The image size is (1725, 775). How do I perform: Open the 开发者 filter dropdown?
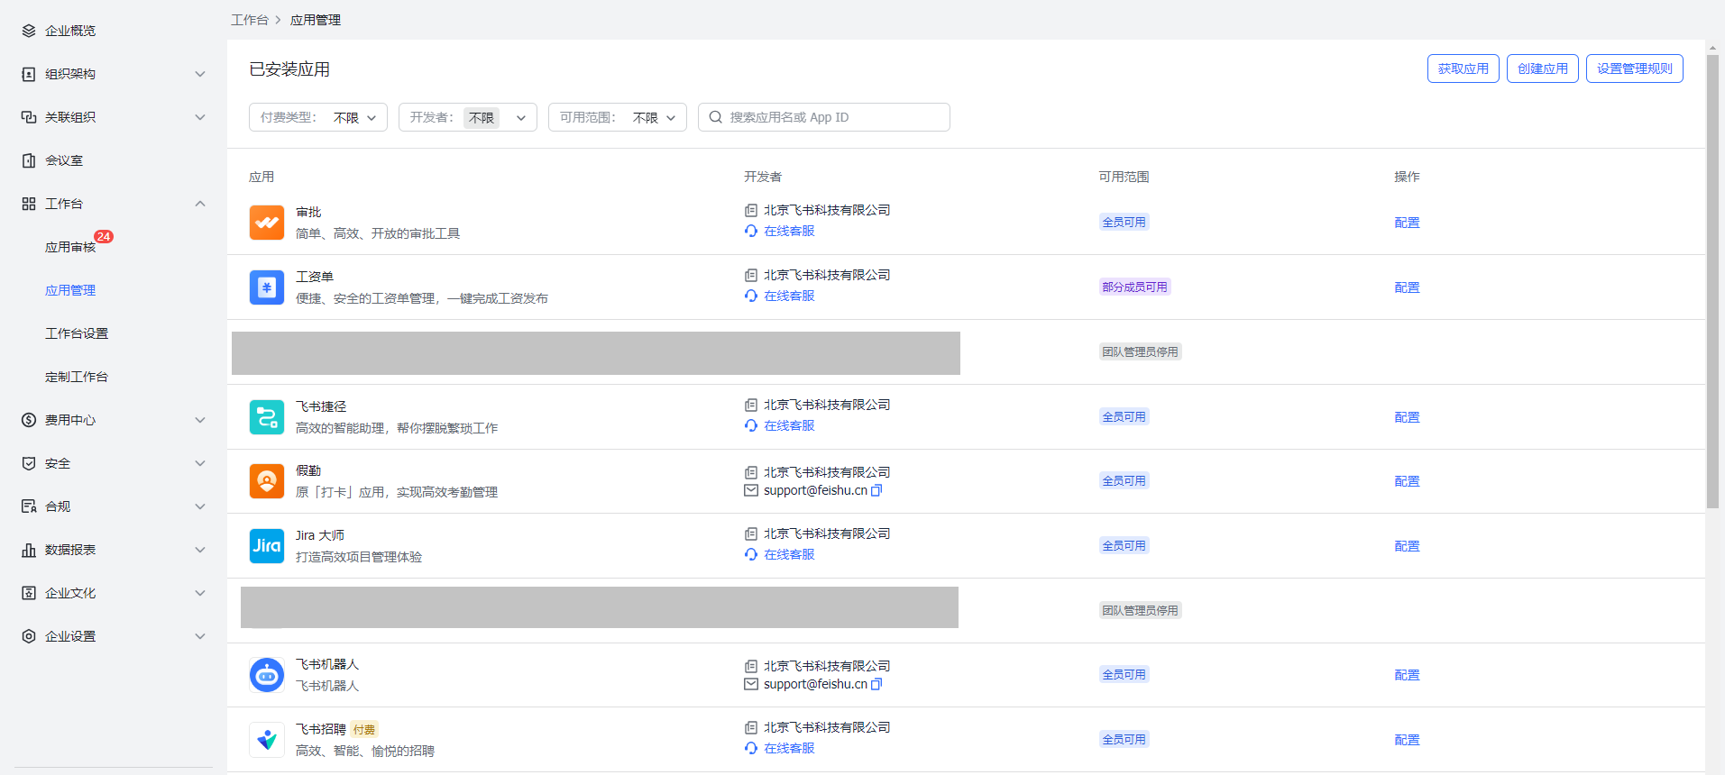coord(467,117)
